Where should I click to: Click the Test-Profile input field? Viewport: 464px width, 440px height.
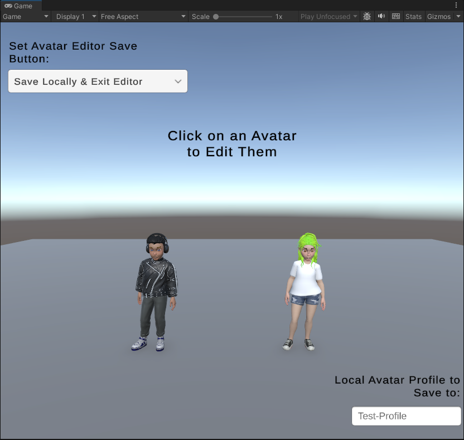point(406,416)
